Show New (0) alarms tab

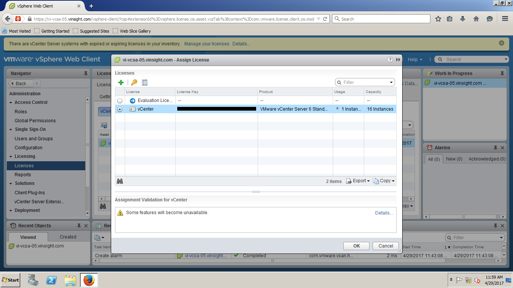(454, 159)
